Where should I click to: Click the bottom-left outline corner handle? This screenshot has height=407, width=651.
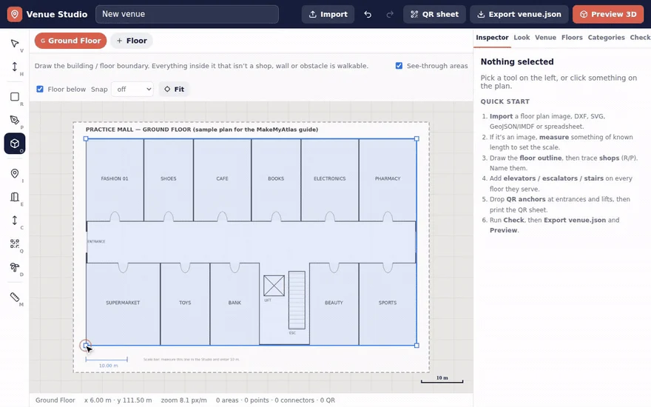(86, 345)
